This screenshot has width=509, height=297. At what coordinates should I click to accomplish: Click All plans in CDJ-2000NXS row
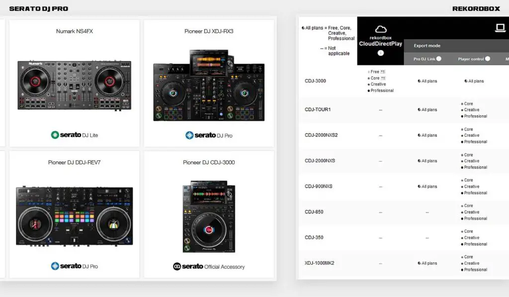tap(427, 161)
